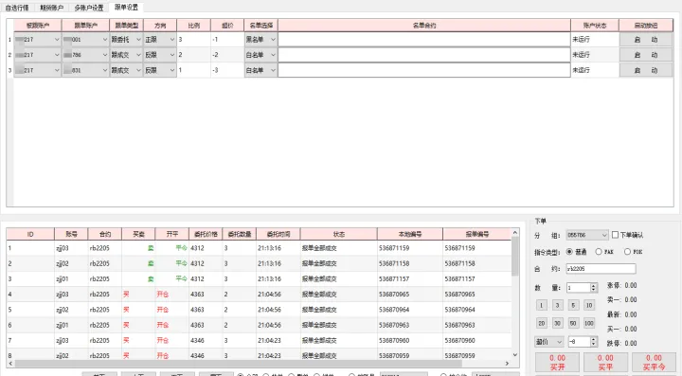Image resolution: width=682 pixels, height=376 pixels.
Task: Open row 2 跟成交 follow-type dropdown
Action: 126,55
